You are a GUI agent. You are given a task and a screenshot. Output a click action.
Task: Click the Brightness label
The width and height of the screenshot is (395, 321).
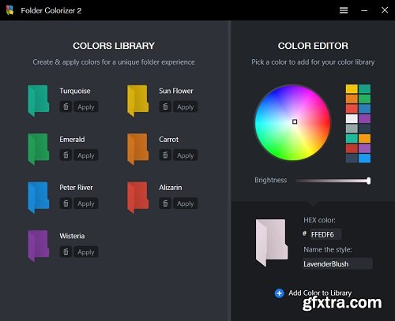tap(270, 180)
